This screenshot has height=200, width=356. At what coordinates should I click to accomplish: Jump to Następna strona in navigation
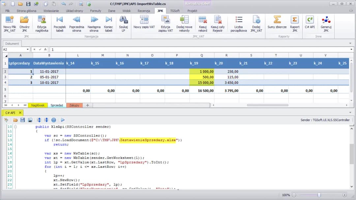pos(94,23)
